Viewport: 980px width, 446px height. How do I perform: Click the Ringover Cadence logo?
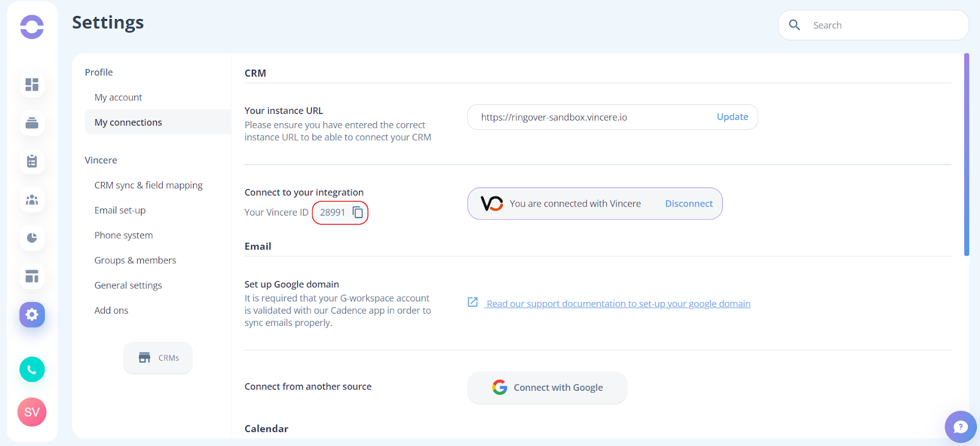click(32, 27)
